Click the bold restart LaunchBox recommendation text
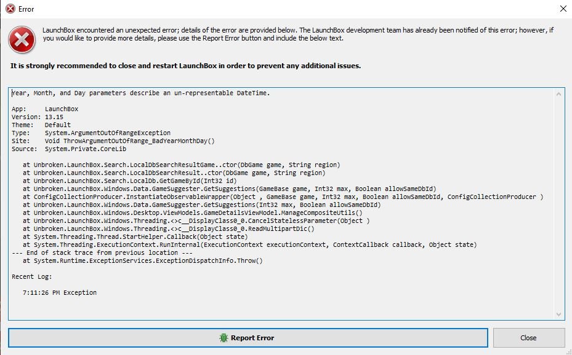572x355 pixels. pos(186,66)
